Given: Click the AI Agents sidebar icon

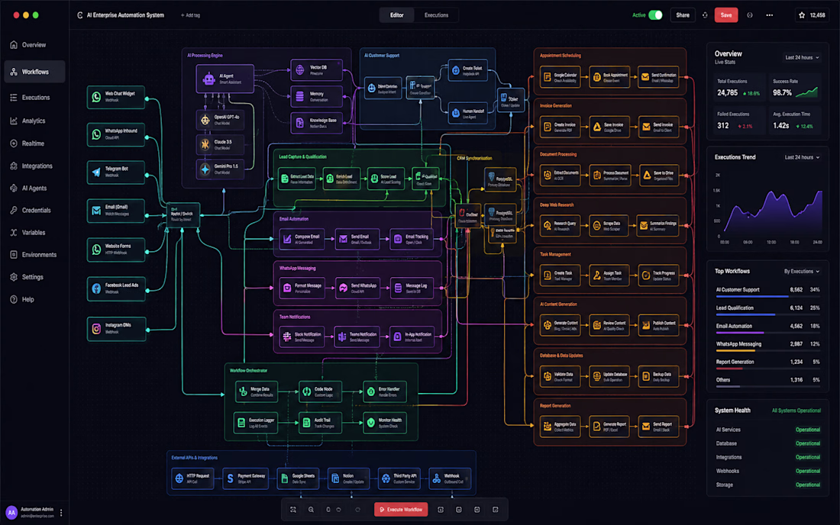Looking at the screenshot, I should (x=14, y=188).
